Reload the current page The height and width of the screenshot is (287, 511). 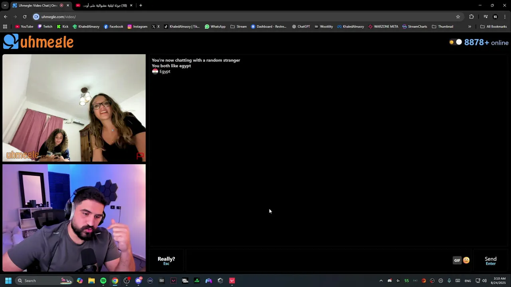[x=25, y=17]
